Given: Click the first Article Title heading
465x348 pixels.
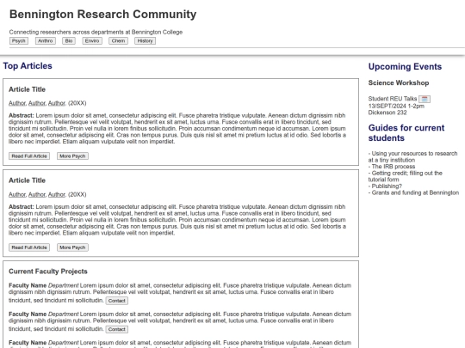Looking at the screenshot, I should pos(27,89).
